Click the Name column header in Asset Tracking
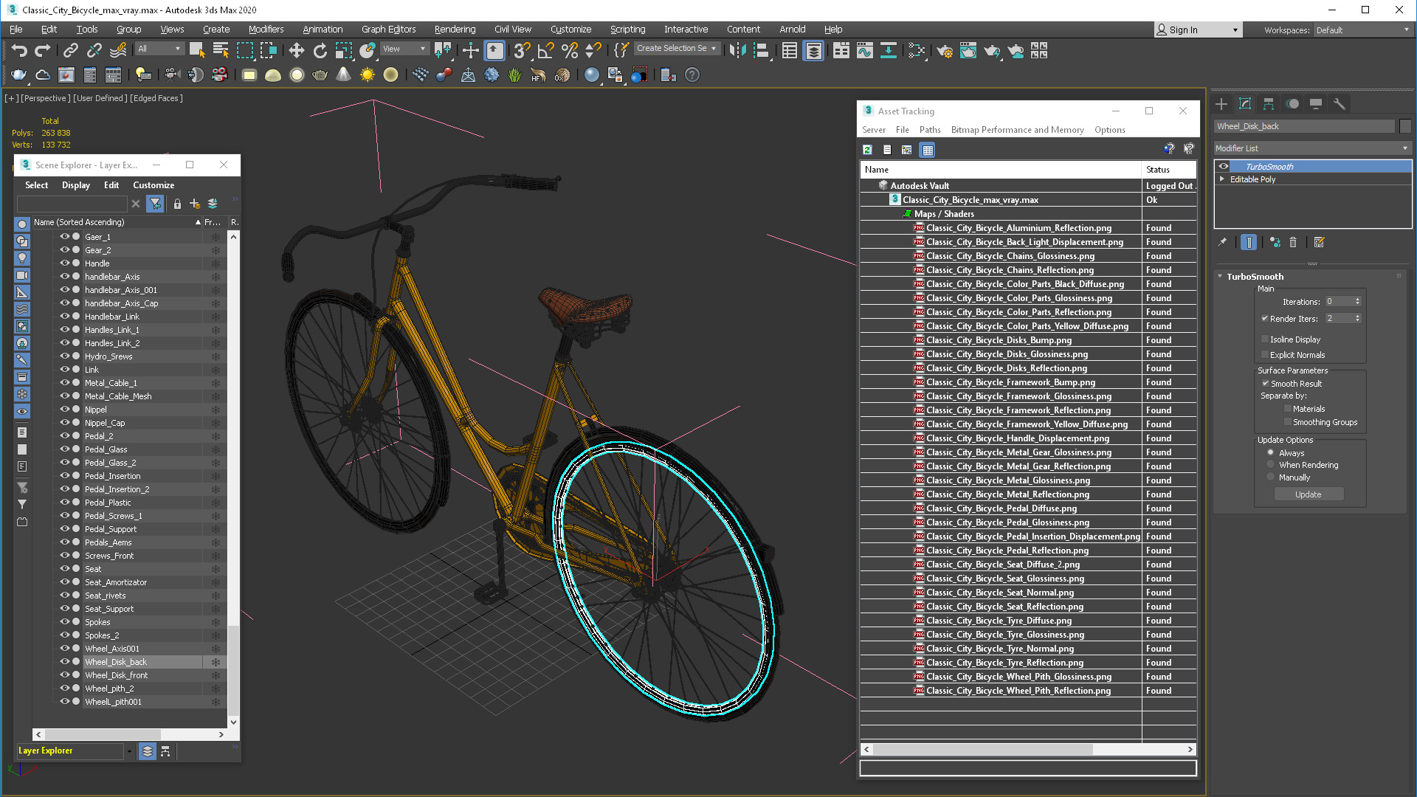1417x797 pixels. [1001, 170]
